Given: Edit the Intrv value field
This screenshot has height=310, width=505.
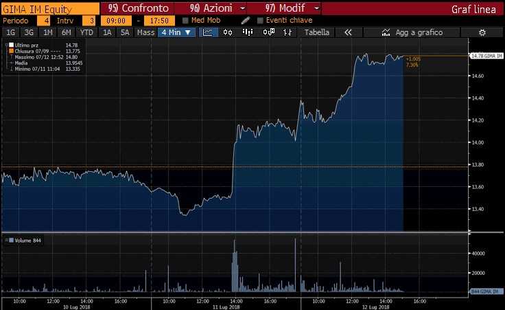Looking at the screenshot, I should [89, 21].
